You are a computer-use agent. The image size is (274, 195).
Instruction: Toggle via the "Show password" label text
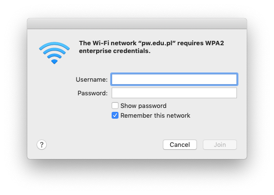coord(143,106)
